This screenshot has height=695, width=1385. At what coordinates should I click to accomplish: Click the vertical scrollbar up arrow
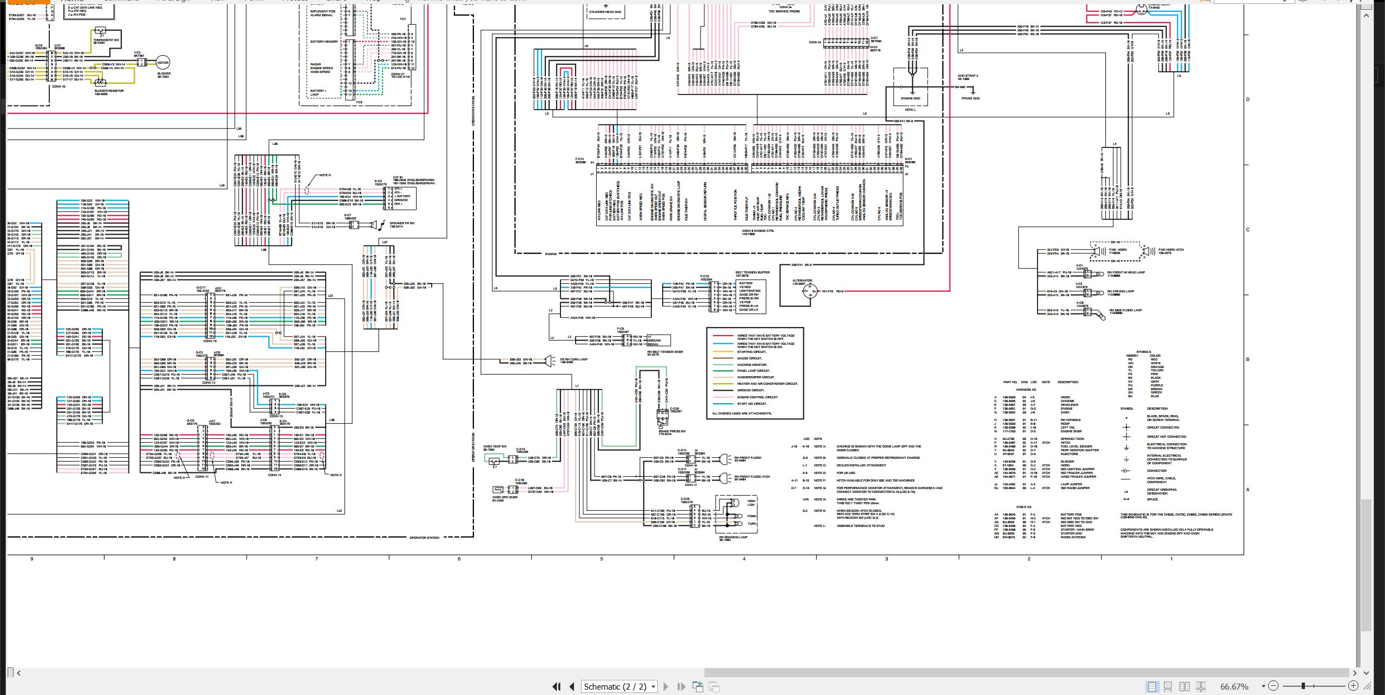1367,15
